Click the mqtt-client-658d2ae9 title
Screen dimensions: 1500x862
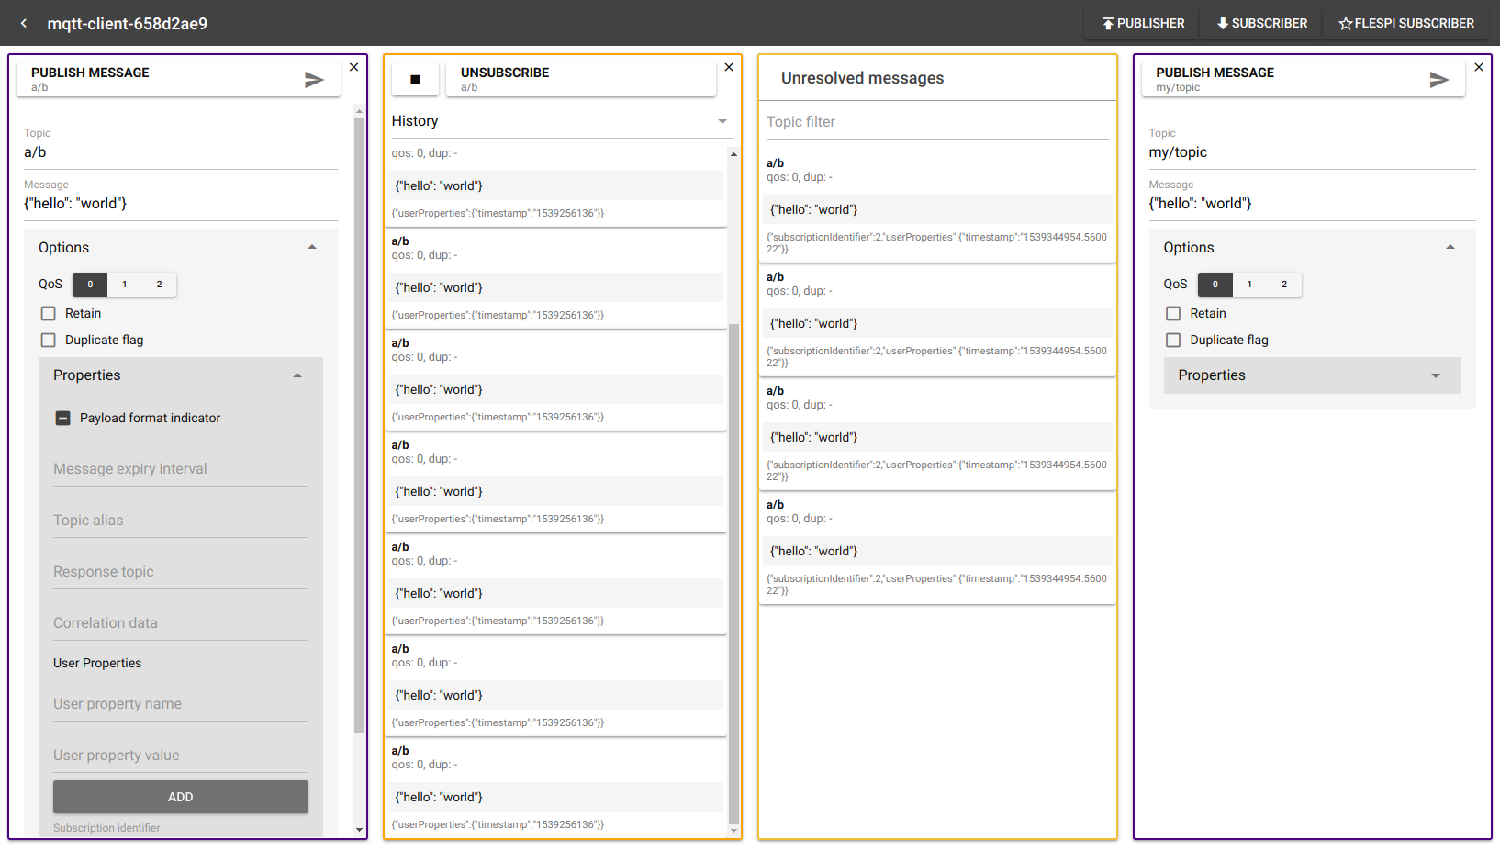pos(128,24)
